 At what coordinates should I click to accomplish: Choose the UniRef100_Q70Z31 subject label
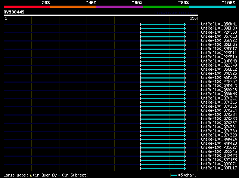coord(219,127)
